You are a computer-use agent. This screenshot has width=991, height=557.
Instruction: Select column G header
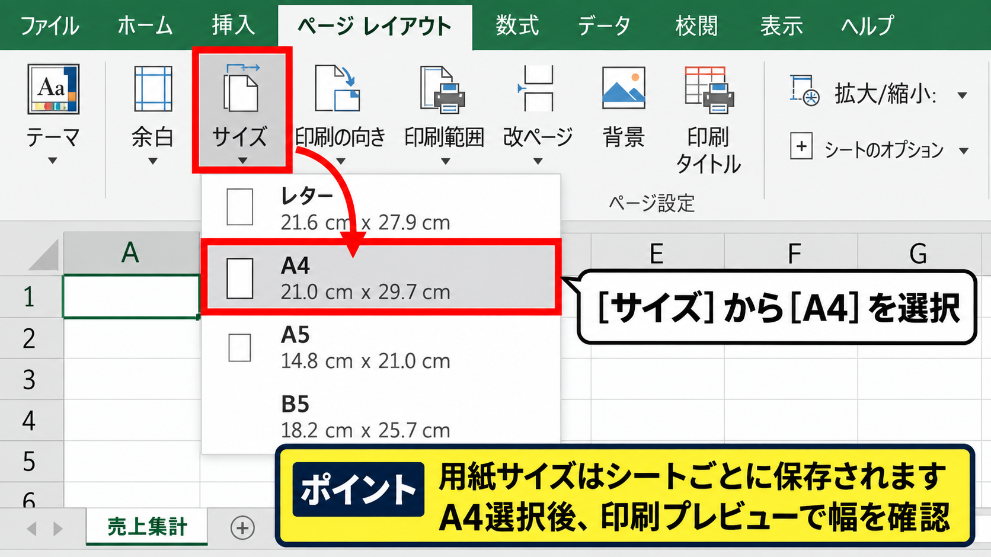(920, 254)
